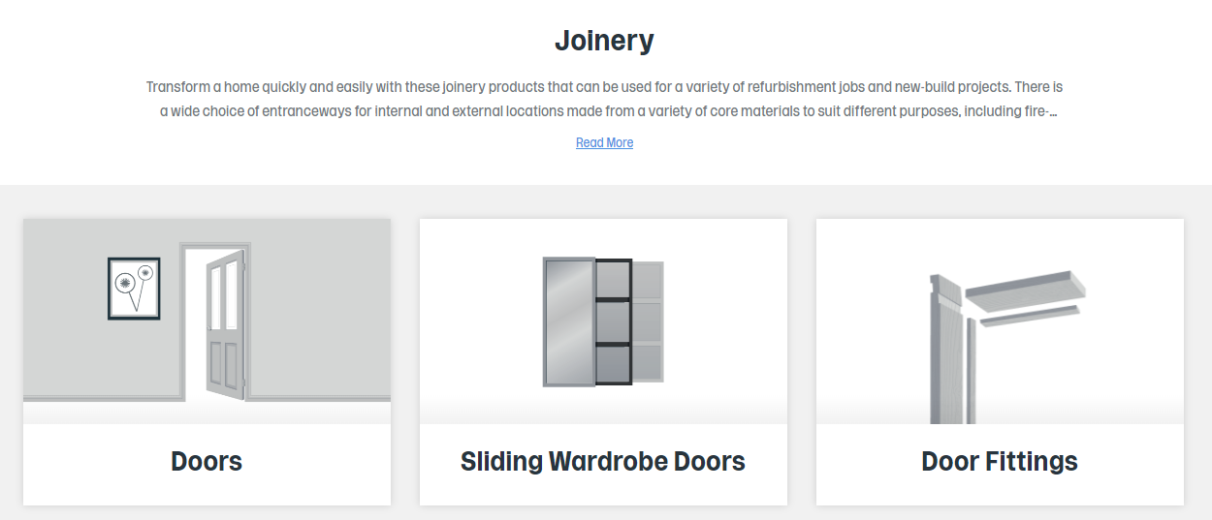Open the Door Fittings title link

tap(1000, 461)
